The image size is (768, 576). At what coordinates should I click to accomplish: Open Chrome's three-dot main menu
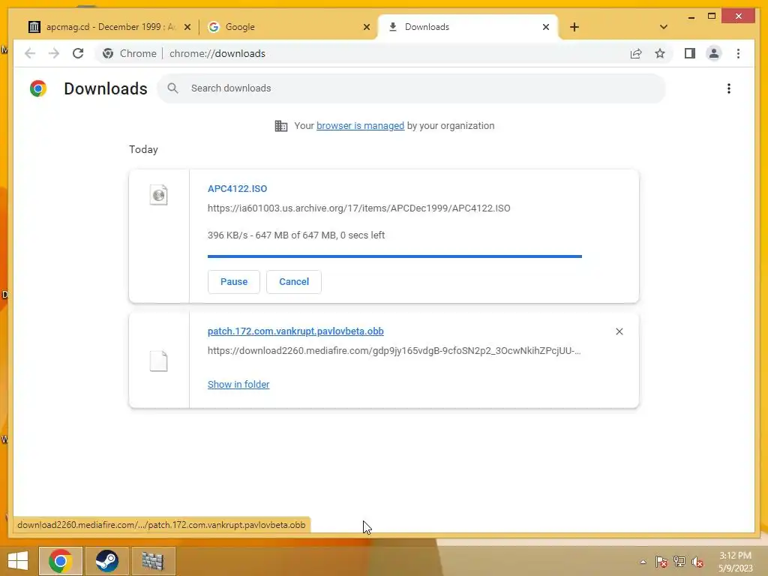coord(738,53)
